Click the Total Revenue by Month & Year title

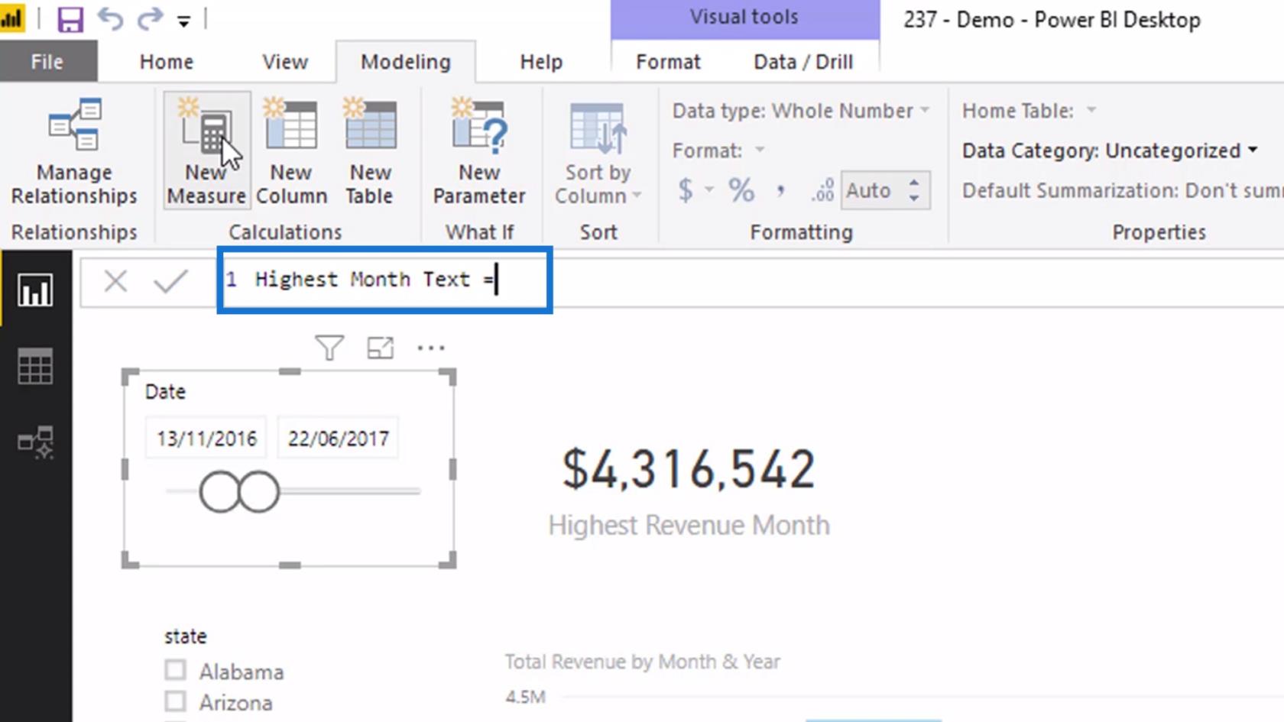tap(642, 662)
